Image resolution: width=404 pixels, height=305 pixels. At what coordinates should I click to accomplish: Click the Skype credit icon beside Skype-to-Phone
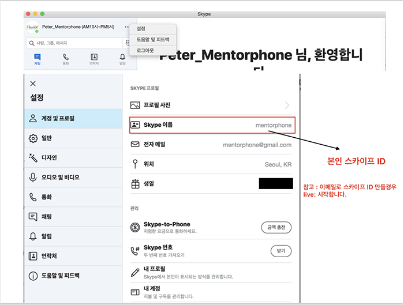(135, 227)
